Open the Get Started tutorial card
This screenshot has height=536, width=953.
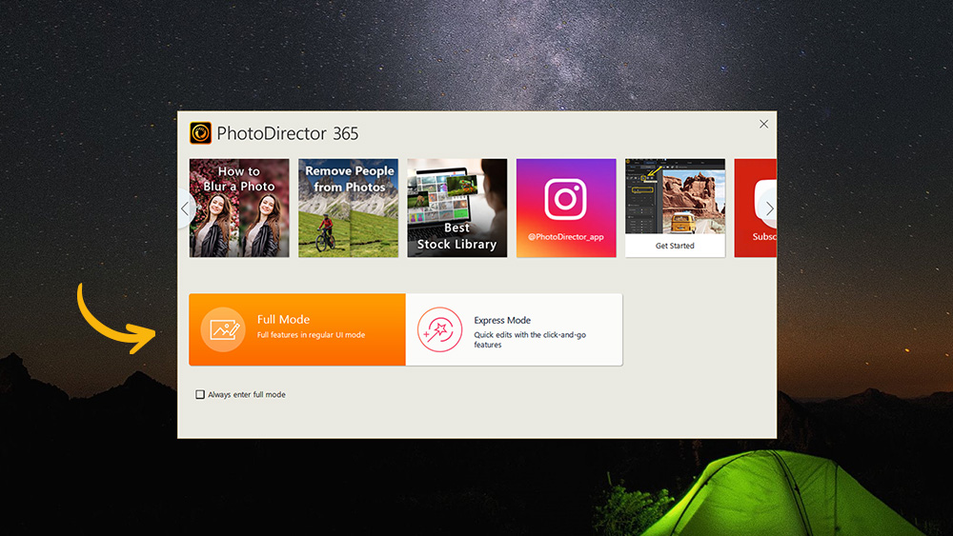click(x=676, y=208)
